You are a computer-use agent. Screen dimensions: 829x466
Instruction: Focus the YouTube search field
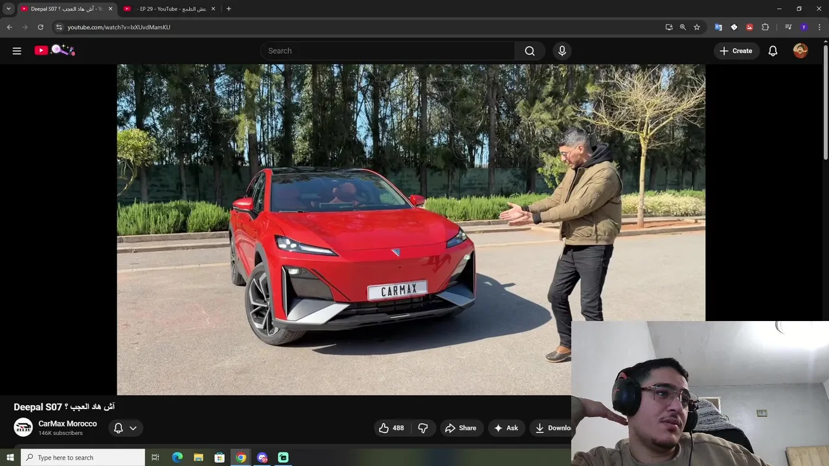(387, 50)
